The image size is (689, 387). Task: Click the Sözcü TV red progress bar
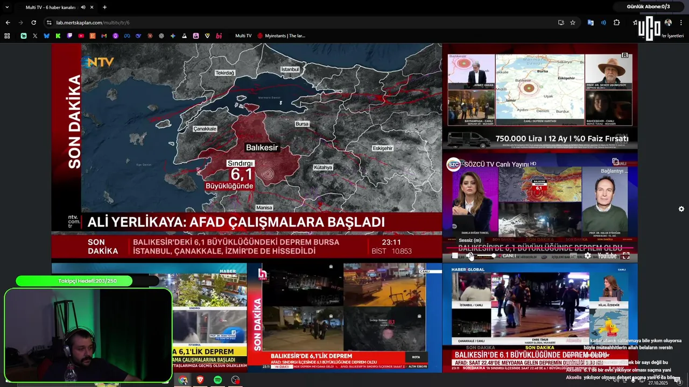click(539, 248)
